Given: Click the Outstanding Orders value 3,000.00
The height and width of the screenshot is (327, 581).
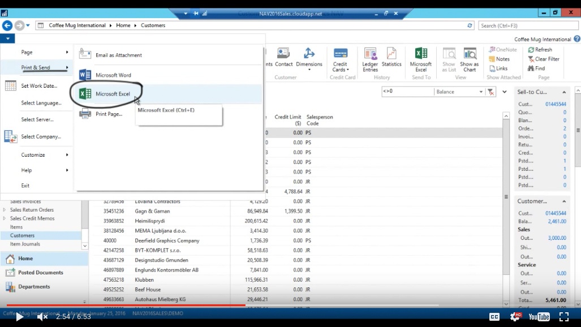Looking at the screenshot, I should pos(557,238).
